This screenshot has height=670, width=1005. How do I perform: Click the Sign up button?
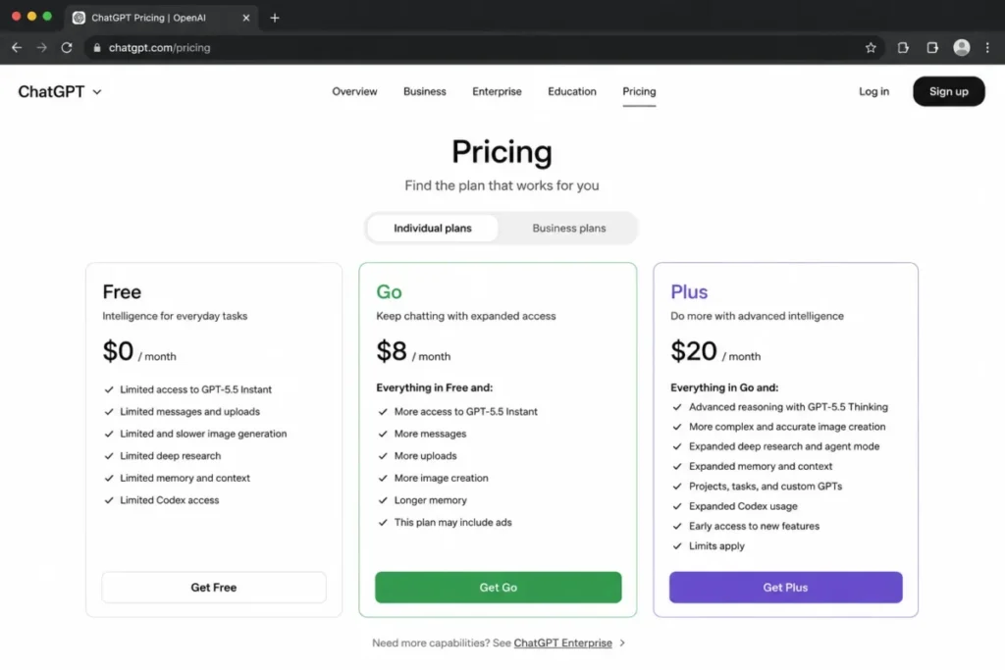[949, 91]
